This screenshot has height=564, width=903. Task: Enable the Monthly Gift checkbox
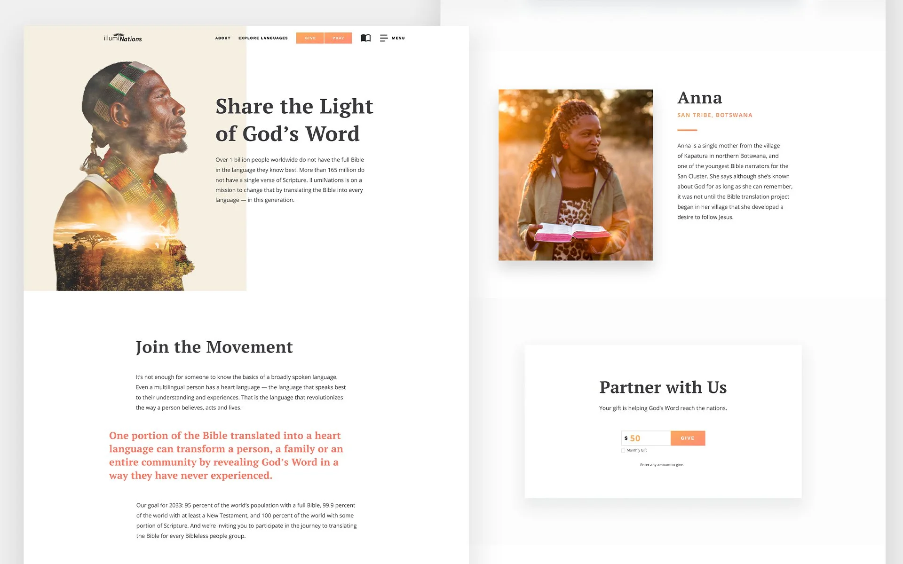point(623,450)
